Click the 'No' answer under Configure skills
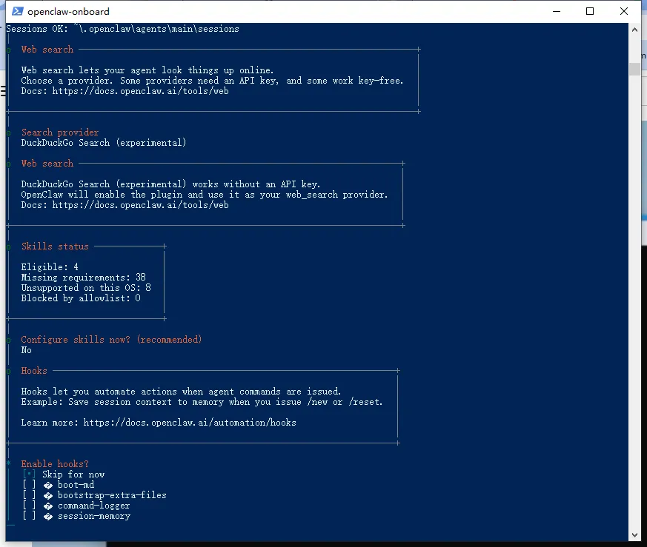 [27, 350]
